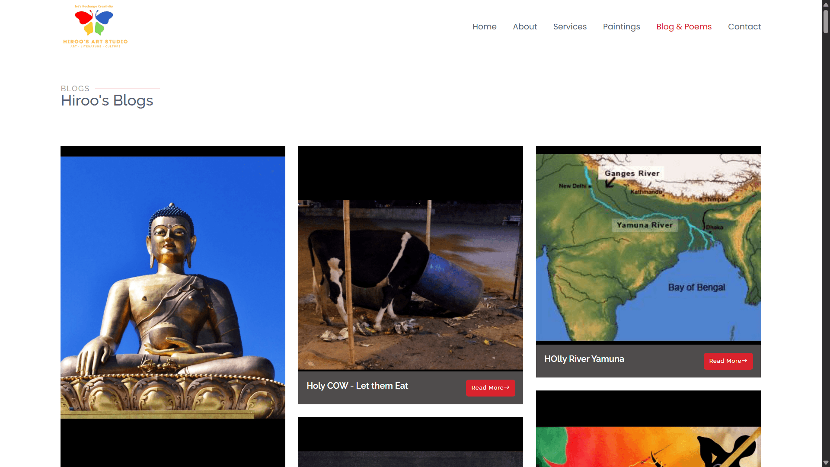Click the scrollbar down arrow
830x467 pixels.
point(826,463)
